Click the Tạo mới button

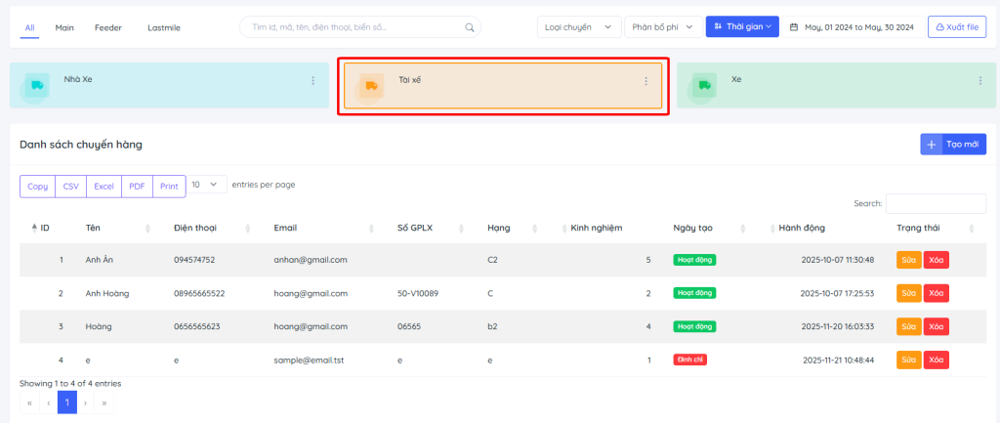pyautogui.click(x=953, y=145)
